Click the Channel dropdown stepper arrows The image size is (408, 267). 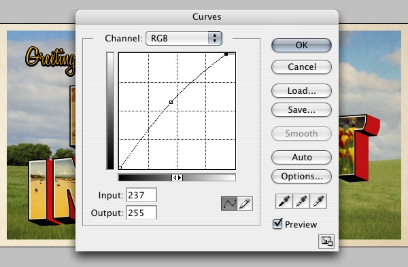click(x=215, y=39)
